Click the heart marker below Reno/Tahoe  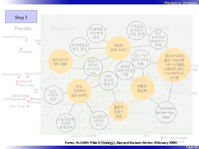tap(28, 76)
